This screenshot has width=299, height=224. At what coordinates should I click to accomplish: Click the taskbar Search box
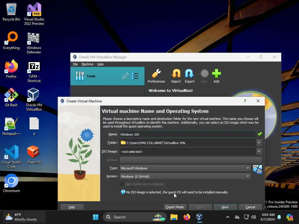(x=135, y=217)
